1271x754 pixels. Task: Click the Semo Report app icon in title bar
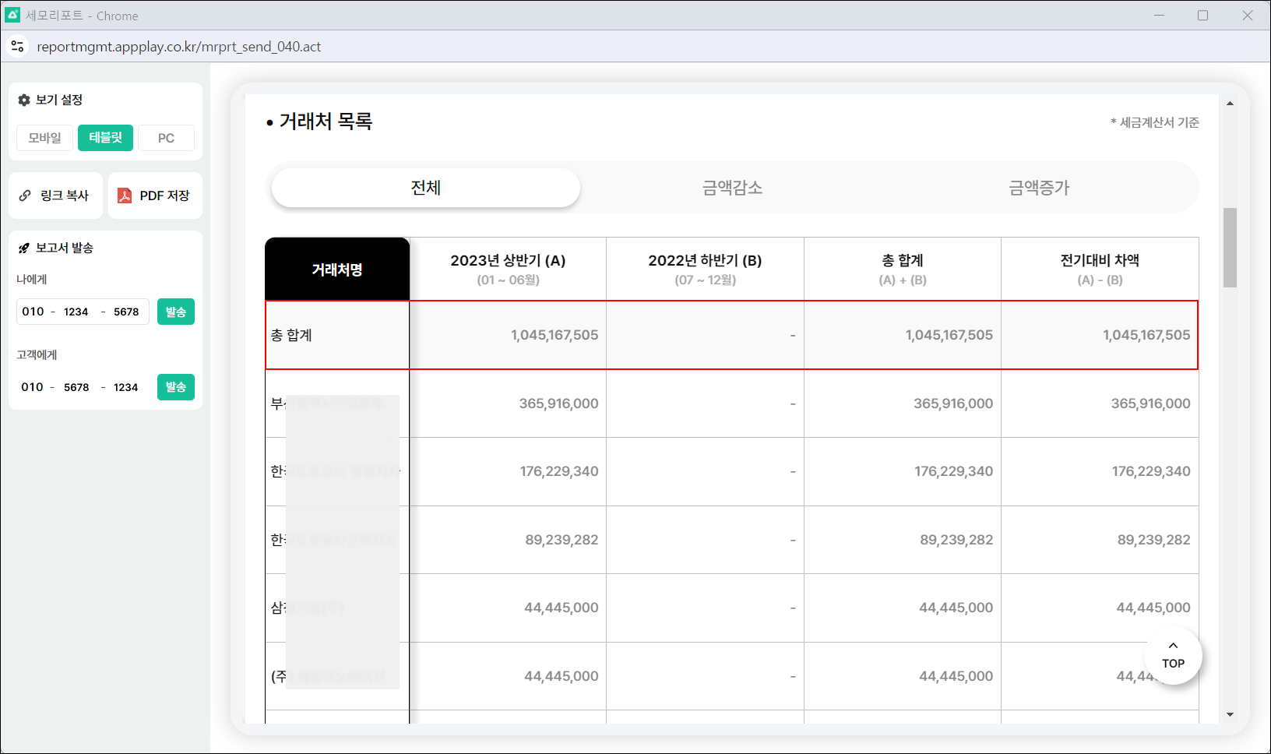click(x=12, y=15)
